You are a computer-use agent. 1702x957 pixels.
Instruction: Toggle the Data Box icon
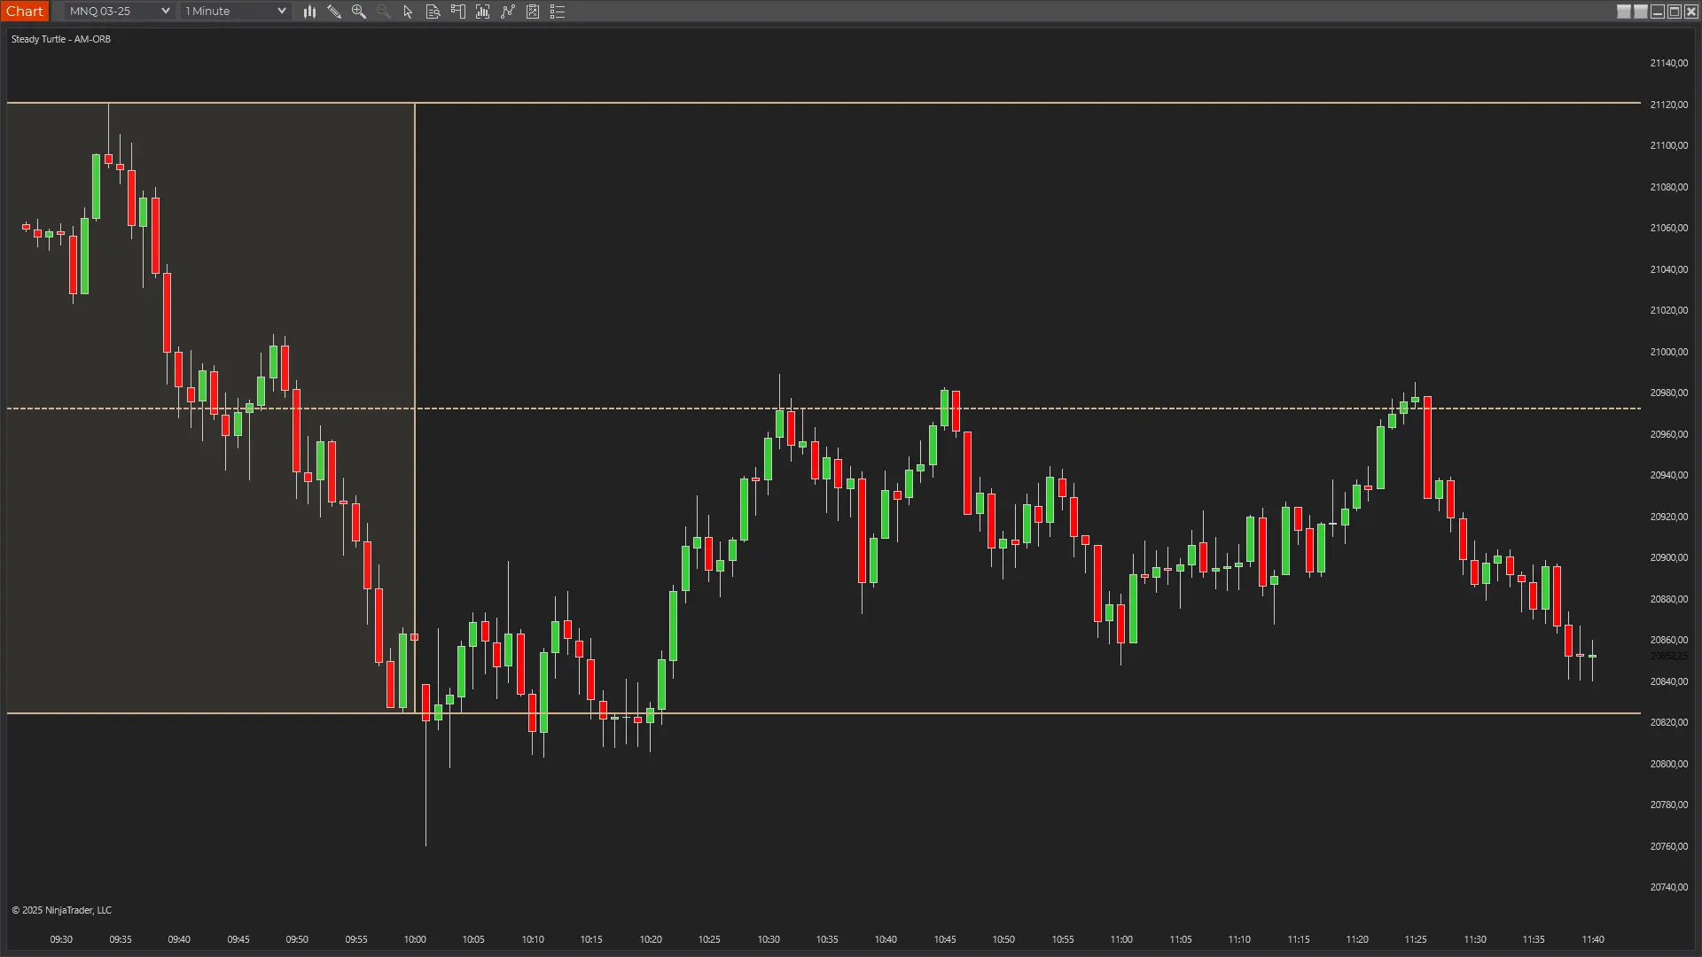pyautogui.click(x=433, y=12)
